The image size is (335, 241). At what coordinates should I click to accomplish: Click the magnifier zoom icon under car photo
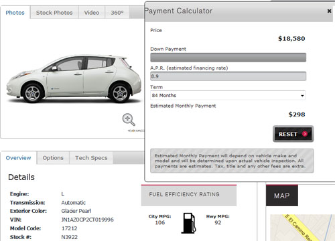129,119
